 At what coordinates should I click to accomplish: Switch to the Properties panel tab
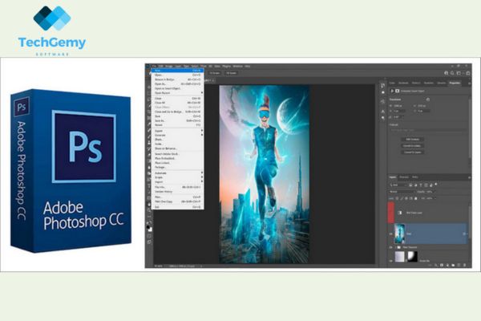tap(455, 83)
